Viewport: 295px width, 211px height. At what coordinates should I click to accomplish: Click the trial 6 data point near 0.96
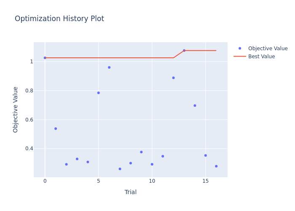tap(109, 68)
